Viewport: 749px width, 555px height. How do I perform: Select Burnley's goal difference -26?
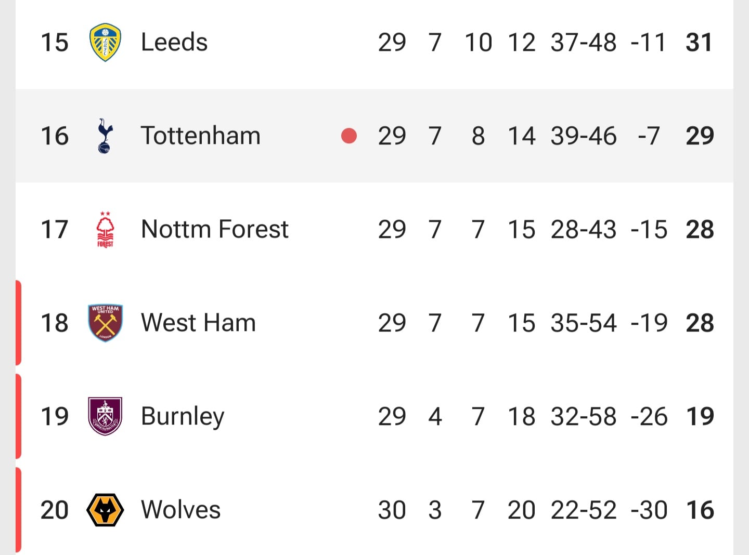[x=649, y=416]
